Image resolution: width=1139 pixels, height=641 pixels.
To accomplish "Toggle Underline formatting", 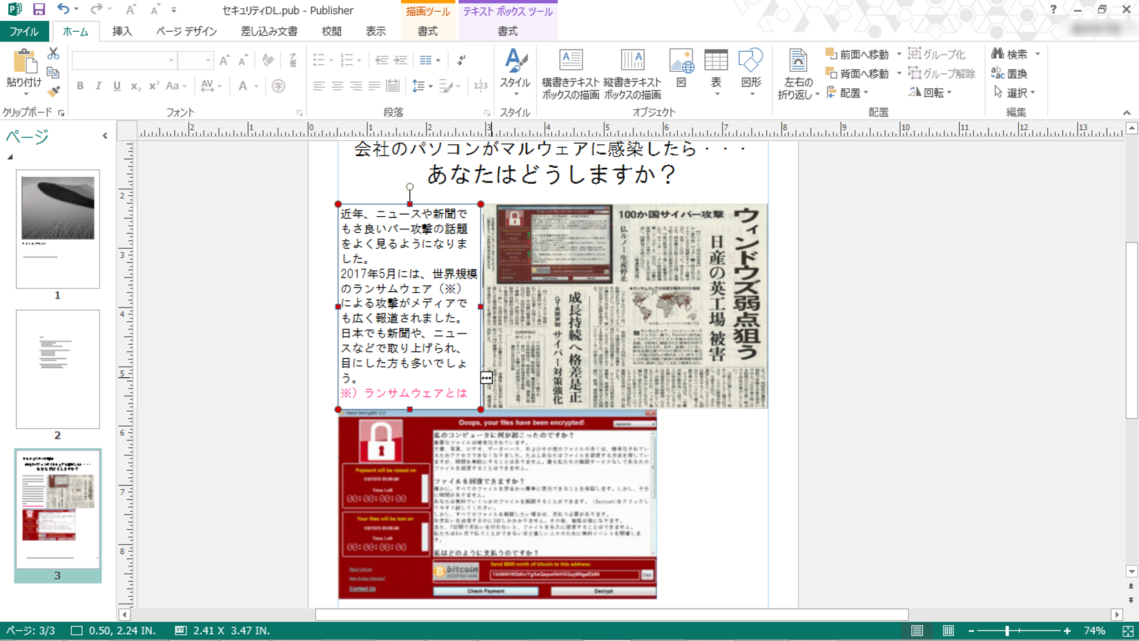I will [117, 86].
